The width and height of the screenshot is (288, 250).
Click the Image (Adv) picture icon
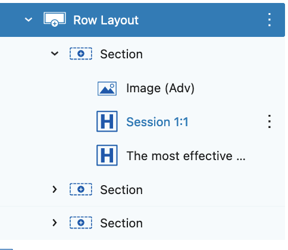107,89
